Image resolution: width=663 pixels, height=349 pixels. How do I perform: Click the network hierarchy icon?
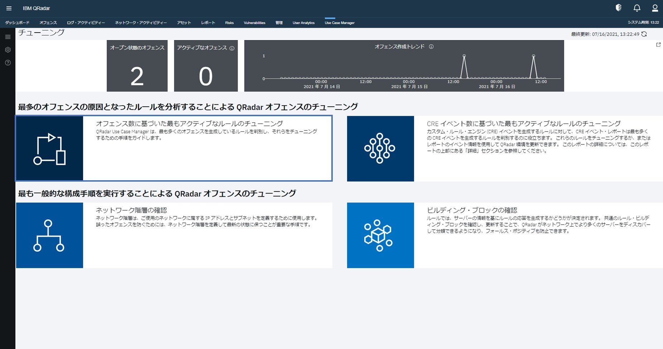point(49,235)
